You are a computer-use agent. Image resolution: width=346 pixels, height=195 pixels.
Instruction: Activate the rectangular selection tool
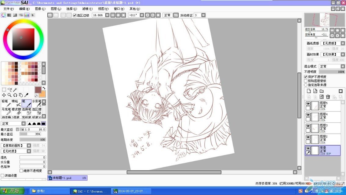(x=4, y=90)
